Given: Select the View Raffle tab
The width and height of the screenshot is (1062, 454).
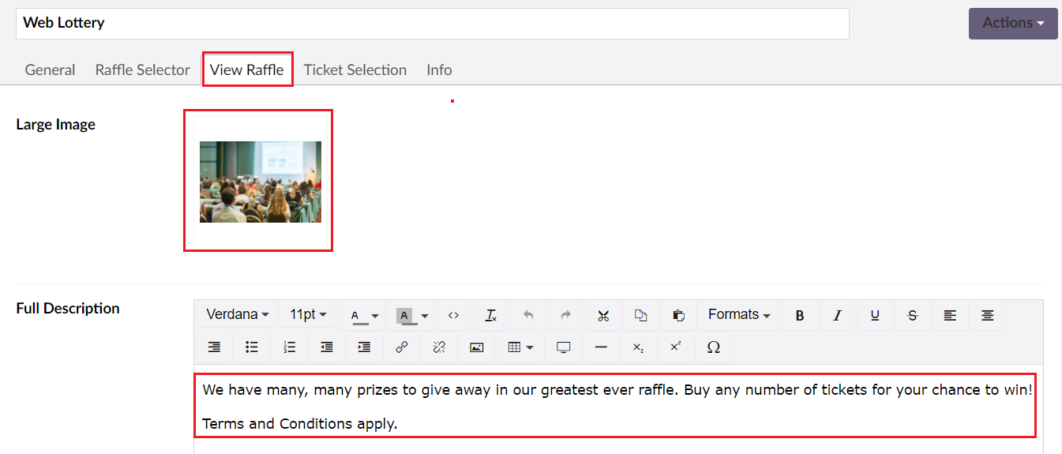Looking at the screenshot, I should click(x=247, y=69).
